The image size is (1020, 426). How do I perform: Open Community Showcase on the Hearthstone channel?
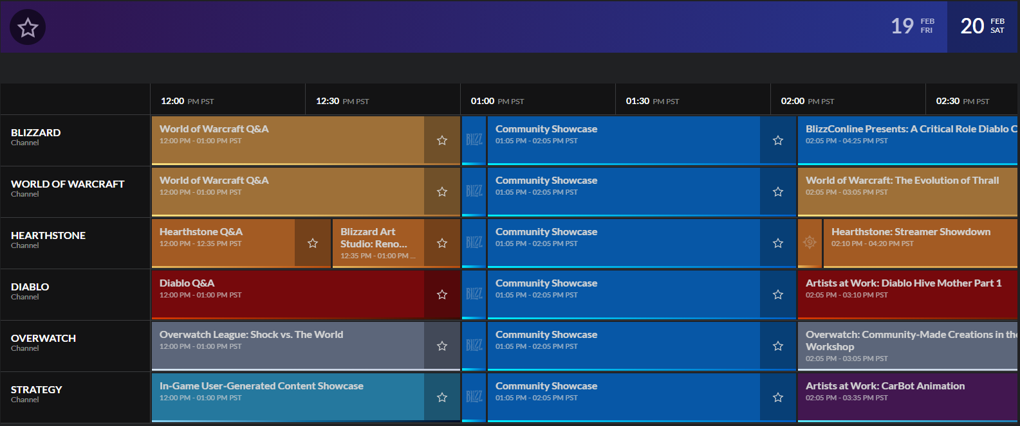624,243
